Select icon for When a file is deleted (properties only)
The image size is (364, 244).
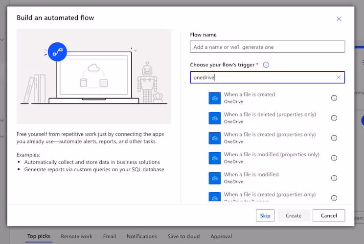(x=214, y=118)
